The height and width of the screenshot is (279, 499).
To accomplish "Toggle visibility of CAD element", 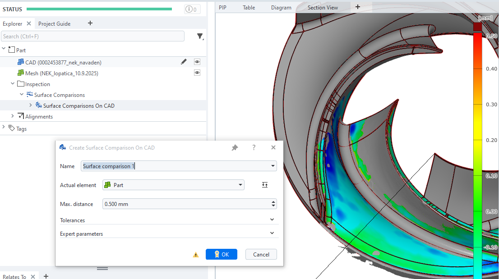I will (197, 62).
